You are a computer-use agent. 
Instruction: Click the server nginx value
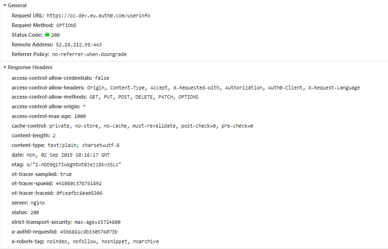(x=37, y=203)
